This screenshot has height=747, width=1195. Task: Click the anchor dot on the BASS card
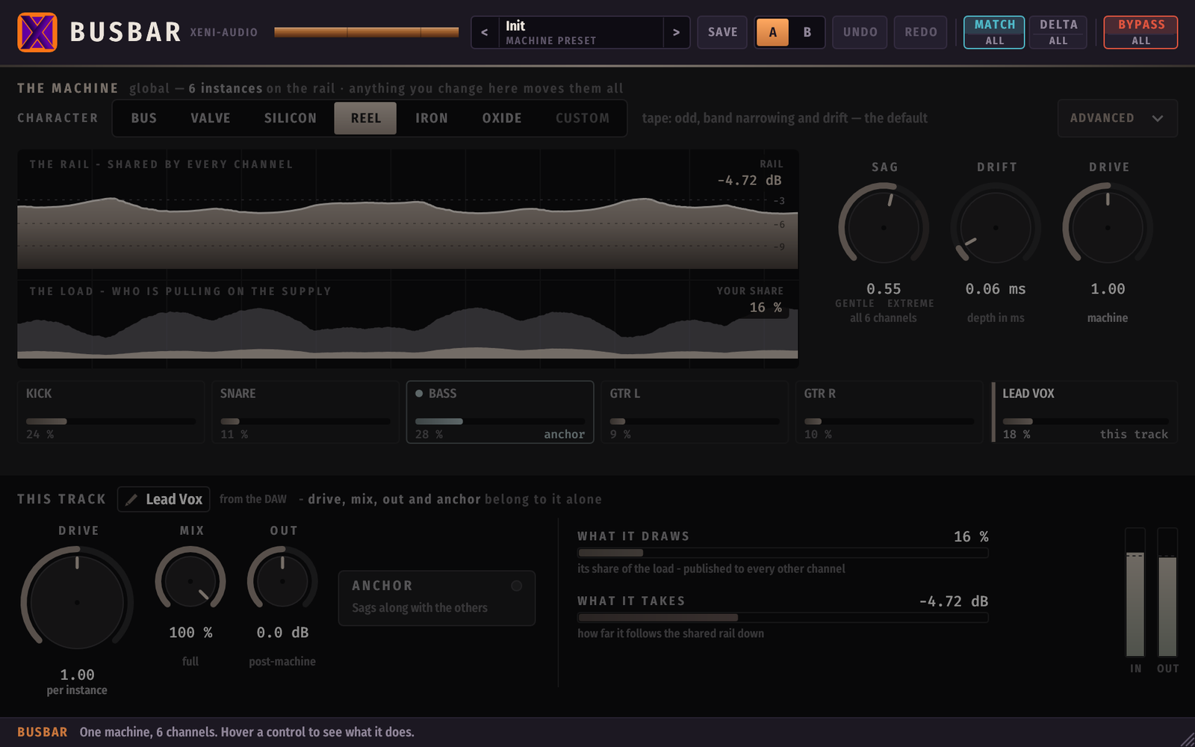click(419, 394)
